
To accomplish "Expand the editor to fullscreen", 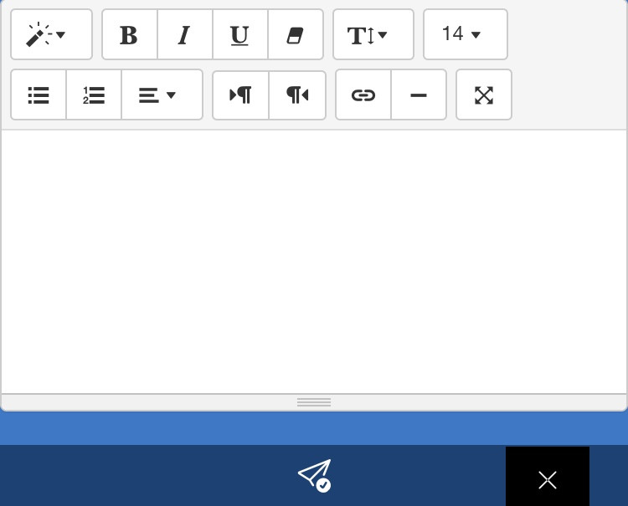I will point(483,95).
